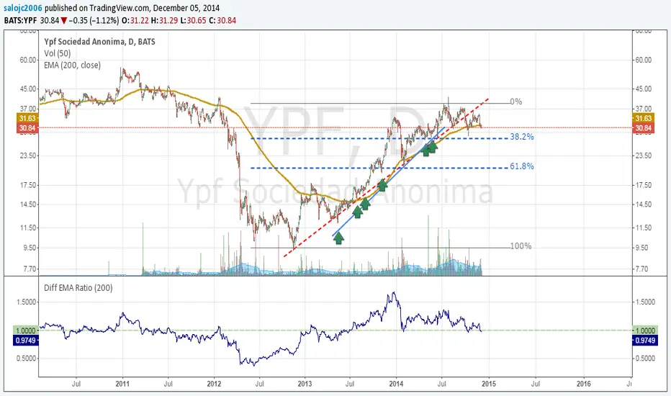The image size is (671, 396).
Task: Click the gold 31.63 EMA tag on right axis
Action: pyautogui.click(x=643, y=118)
